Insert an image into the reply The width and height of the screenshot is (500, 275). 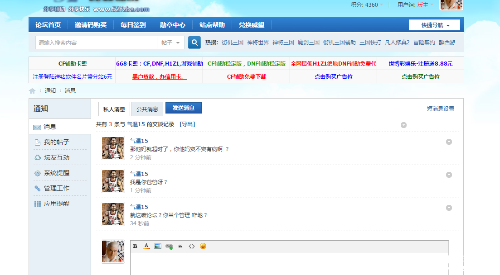pos(158,246)
